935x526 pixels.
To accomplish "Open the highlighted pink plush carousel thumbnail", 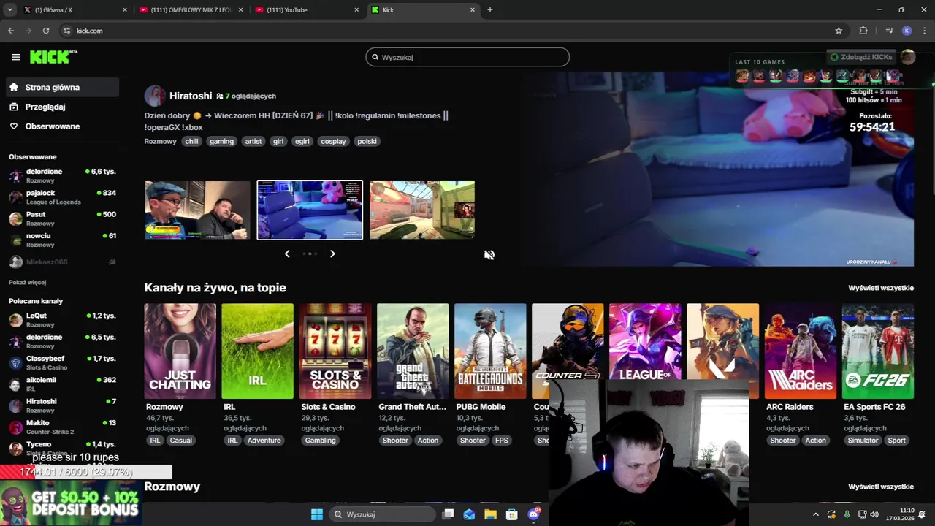I will click(310, 210).
